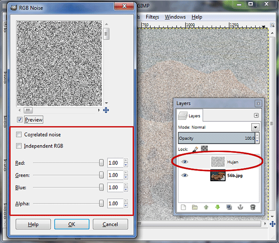Screen dimensions: 279x243
Task: Create a new layer in Layers panel
Action: pos(184,207)
